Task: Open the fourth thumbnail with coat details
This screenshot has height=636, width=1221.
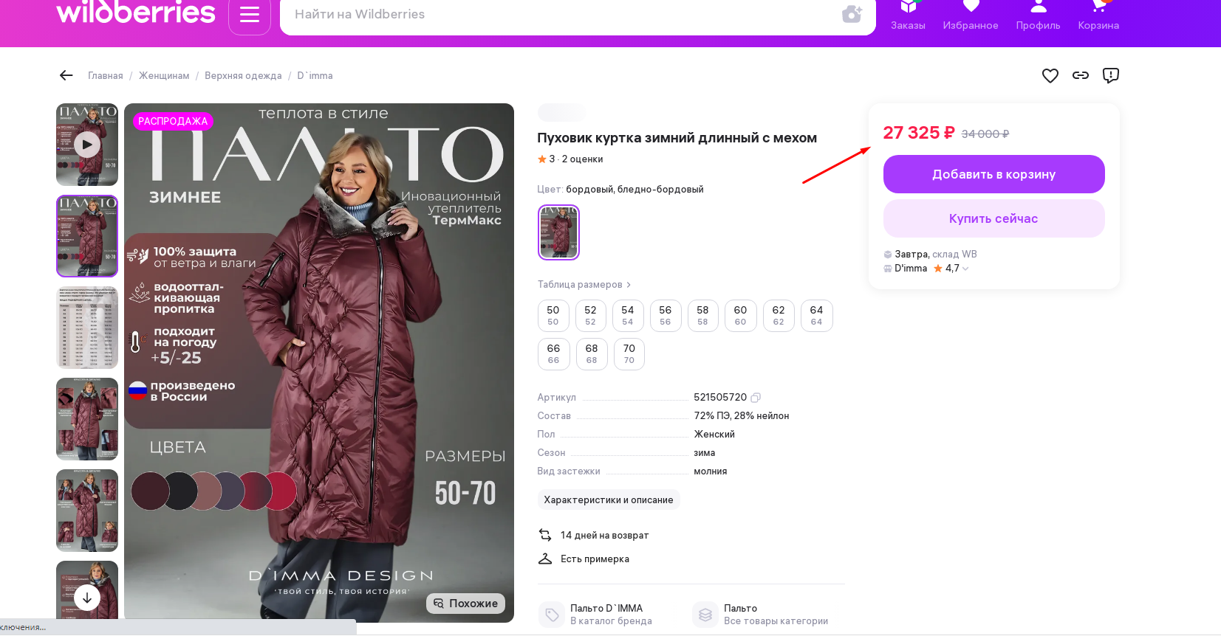Action: (x=87, y=419)
